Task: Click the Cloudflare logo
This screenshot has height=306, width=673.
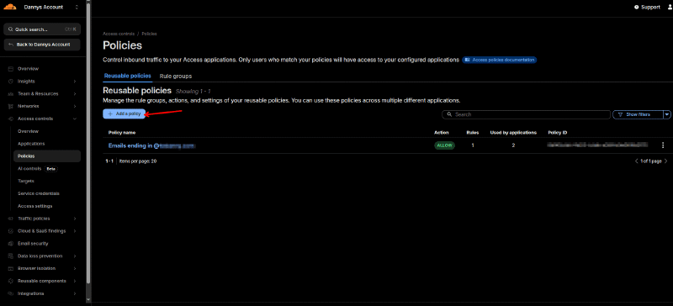Action: pos(10,7)
